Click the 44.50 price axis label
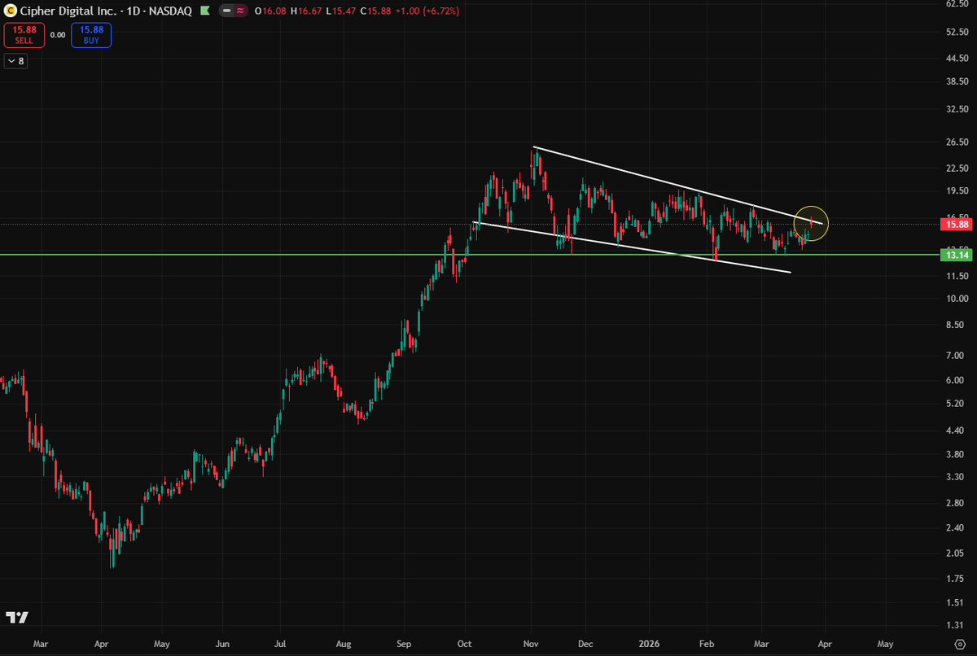 tap(957, 58)
